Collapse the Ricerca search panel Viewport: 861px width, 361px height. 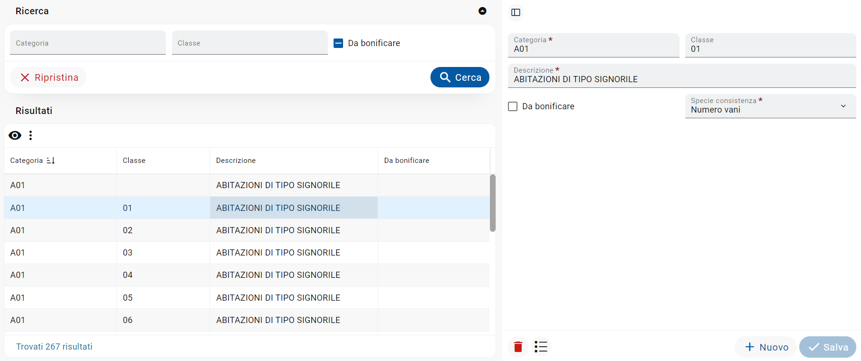pyautogui.click(x=482, y=11)
